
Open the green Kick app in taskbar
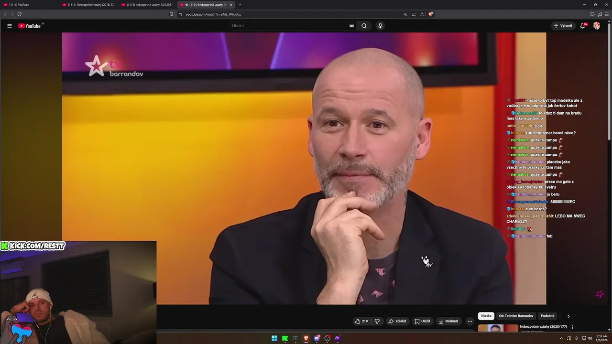tap(285, 338)
